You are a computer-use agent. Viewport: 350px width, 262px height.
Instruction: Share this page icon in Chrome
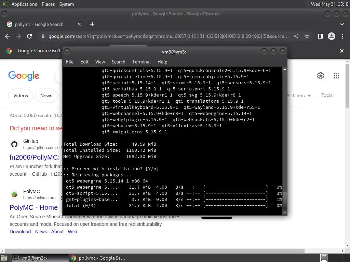coord(296,36)
